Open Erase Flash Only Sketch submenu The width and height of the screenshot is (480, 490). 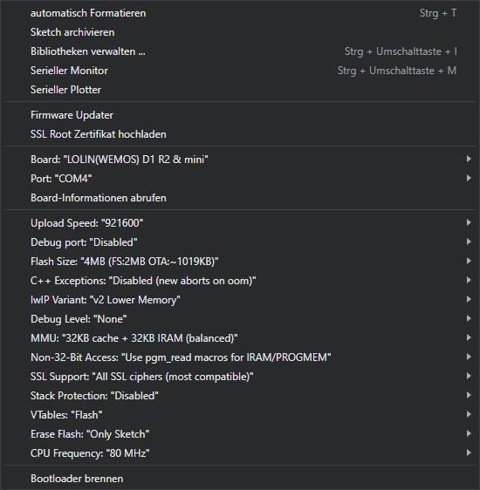click(240, 434)
